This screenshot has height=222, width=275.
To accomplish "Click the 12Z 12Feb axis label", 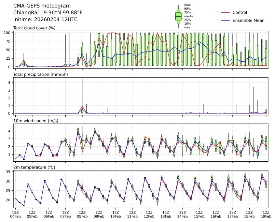I will click(149, 214).
